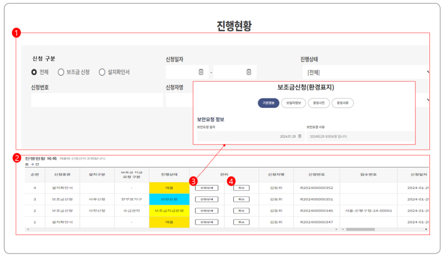Open calendar icon in 신청일자 end date field
The width and height of the screenshot is (445, 257).
point(249,72)
